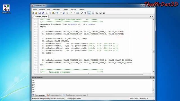Open a file using the folder icon

point(36,13)
